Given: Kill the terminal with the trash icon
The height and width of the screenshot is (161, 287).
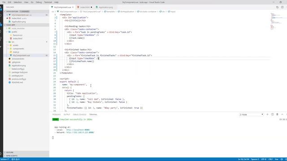Looking at the screenshot, I should (277, 114).
